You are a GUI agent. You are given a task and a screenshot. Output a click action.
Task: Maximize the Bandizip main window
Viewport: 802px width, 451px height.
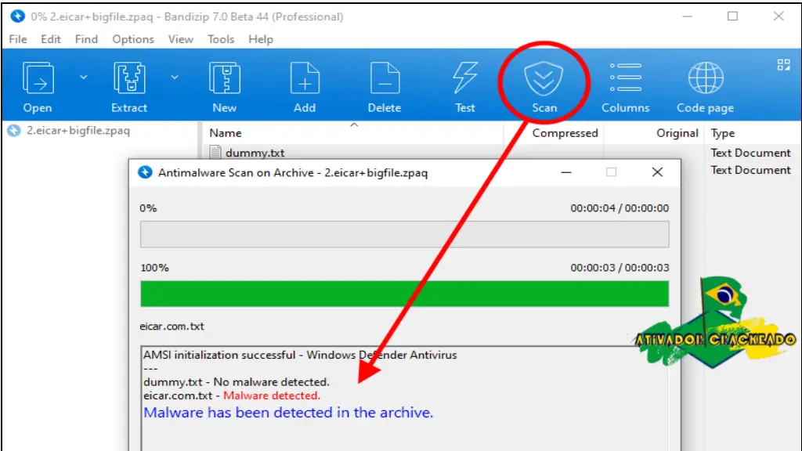pyautogui.click(x=732, y=16)
